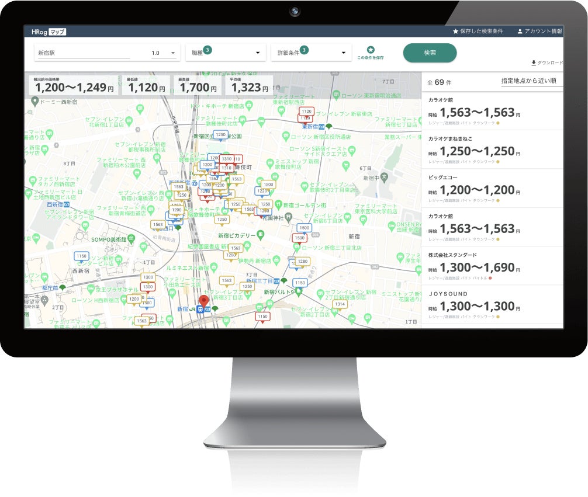
Task: Expand the 詳細条件 detailed conditions dropdown
Action: click(312, 53)
